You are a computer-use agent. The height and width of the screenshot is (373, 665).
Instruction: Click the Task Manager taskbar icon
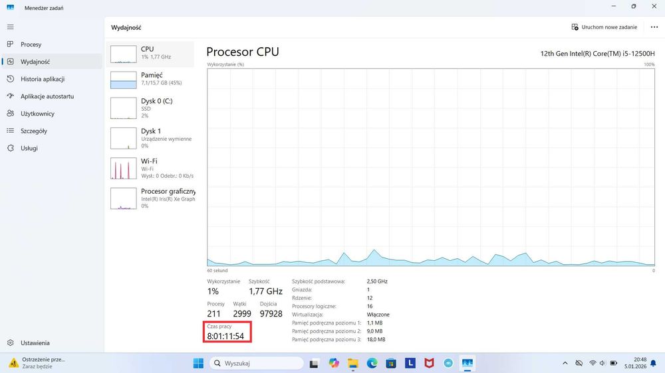tap(467, 363)
